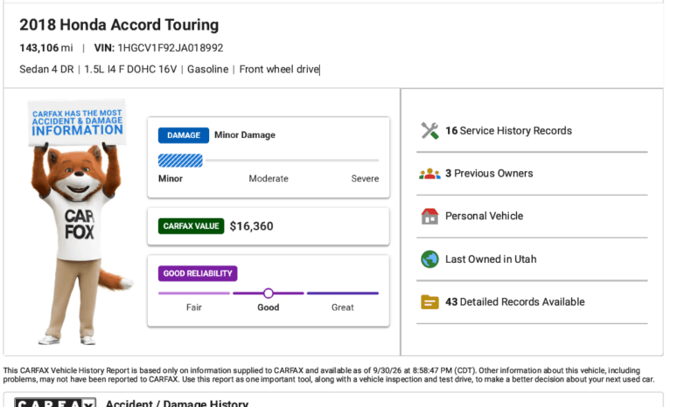Click the CARFAX report disclaimer paragraph
The height and width of the screenshot is (407, 698).
(329, 375)
